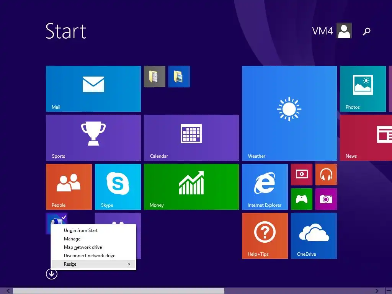Click horizontal scrollbar right arrow
Viewport: 392px width, 294px height.
tap(377, 291)
